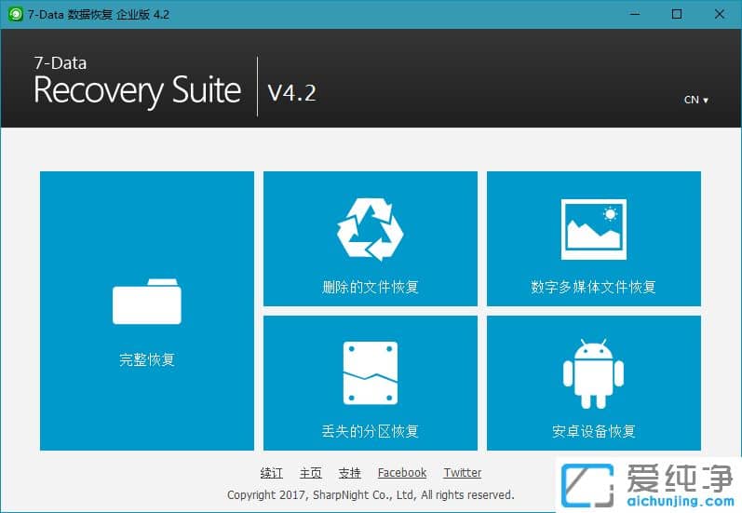
Task: Click the green 7-Data app icon in title bar
Action: coord(15,14)
